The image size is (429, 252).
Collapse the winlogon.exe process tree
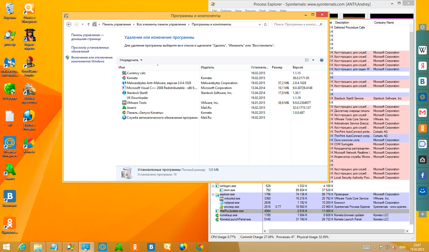[213, 186]
